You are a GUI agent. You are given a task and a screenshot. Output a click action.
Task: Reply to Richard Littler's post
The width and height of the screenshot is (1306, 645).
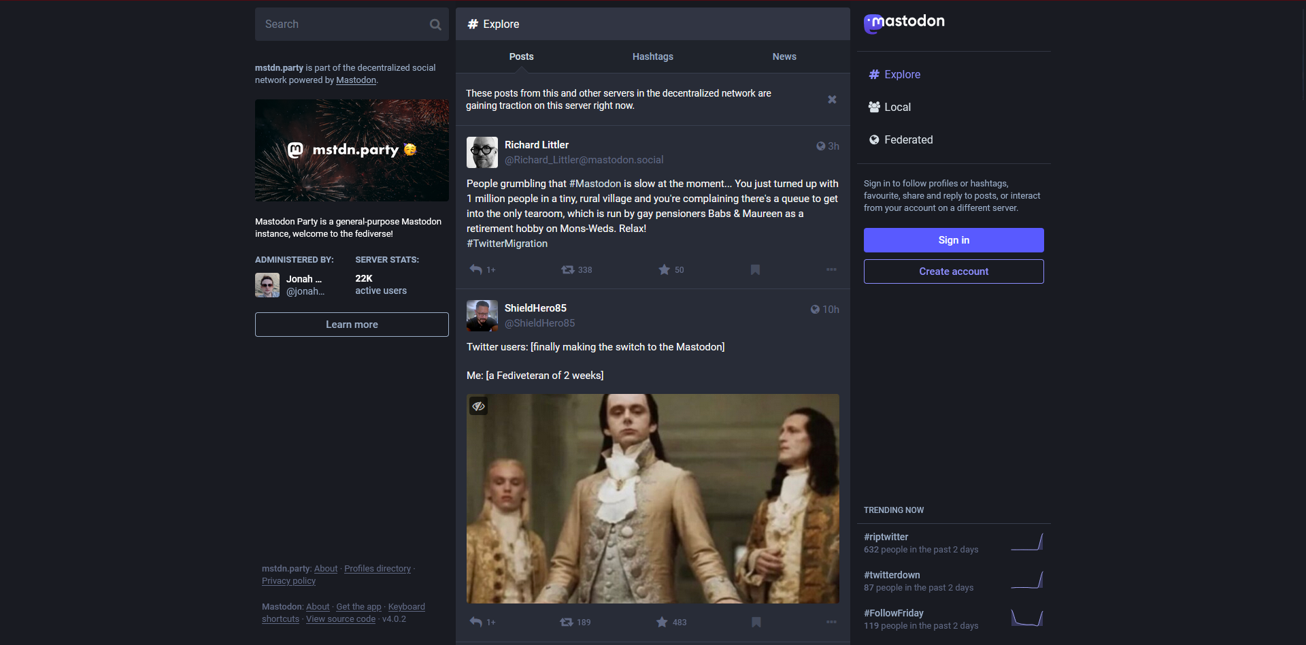click(x=476, y=269)
